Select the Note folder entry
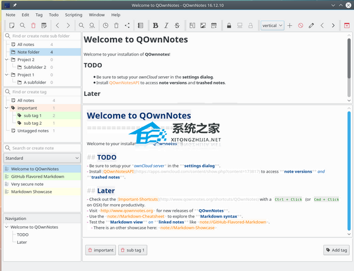Viewport: 354px width, 271px height. tap(45, 52)
